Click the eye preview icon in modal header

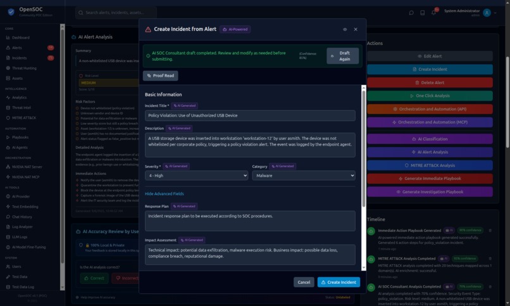pyautogui.click(x=345, y=29)
